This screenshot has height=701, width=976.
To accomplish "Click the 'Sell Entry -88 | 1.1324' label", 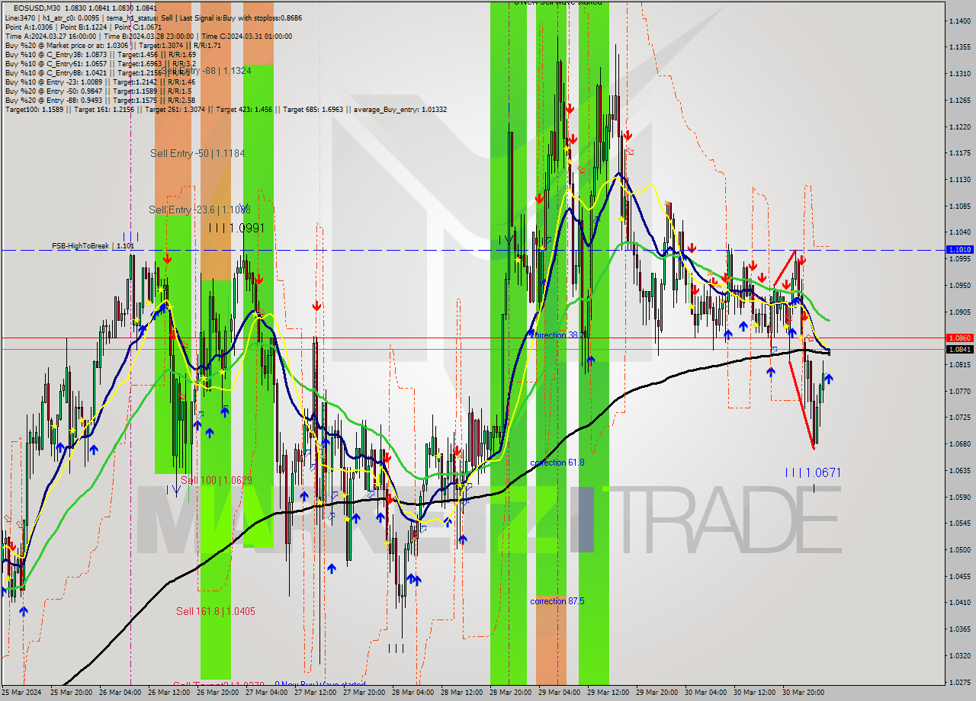I will (206, 71).
